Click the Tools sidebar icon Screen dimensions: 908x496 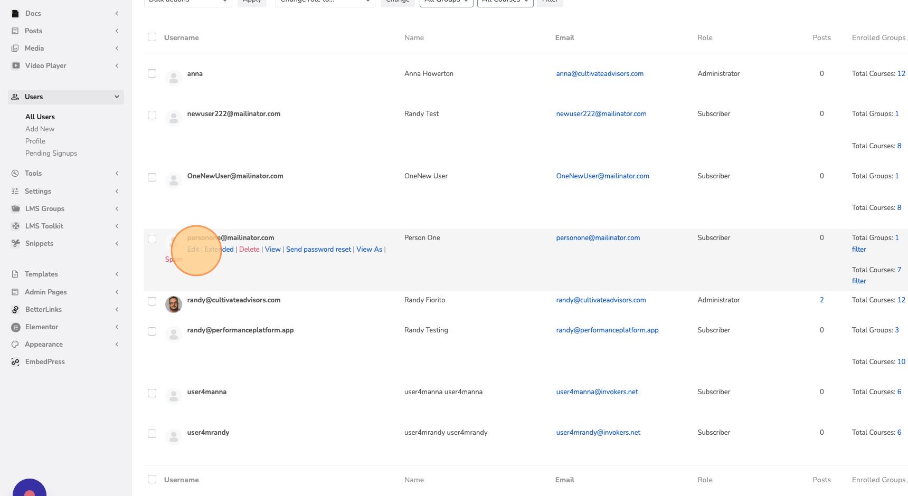[x=15, y=174]
